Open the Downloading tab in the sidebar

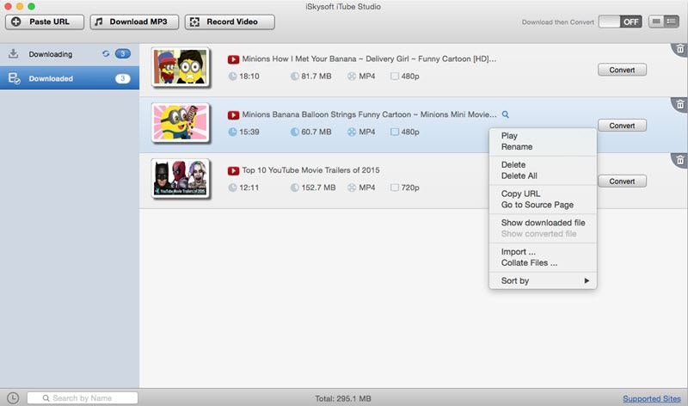click(x=70, y=54)
